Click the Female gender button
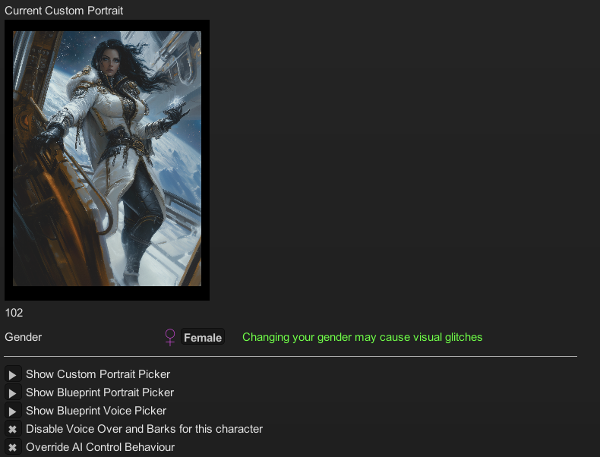 [x=203, y=337]
